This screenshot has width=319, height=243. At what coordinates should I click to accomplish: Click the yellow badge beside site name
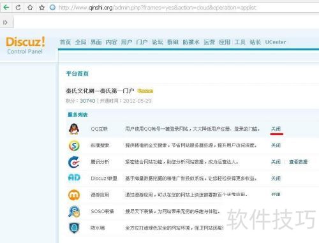(x=145, y=91)
